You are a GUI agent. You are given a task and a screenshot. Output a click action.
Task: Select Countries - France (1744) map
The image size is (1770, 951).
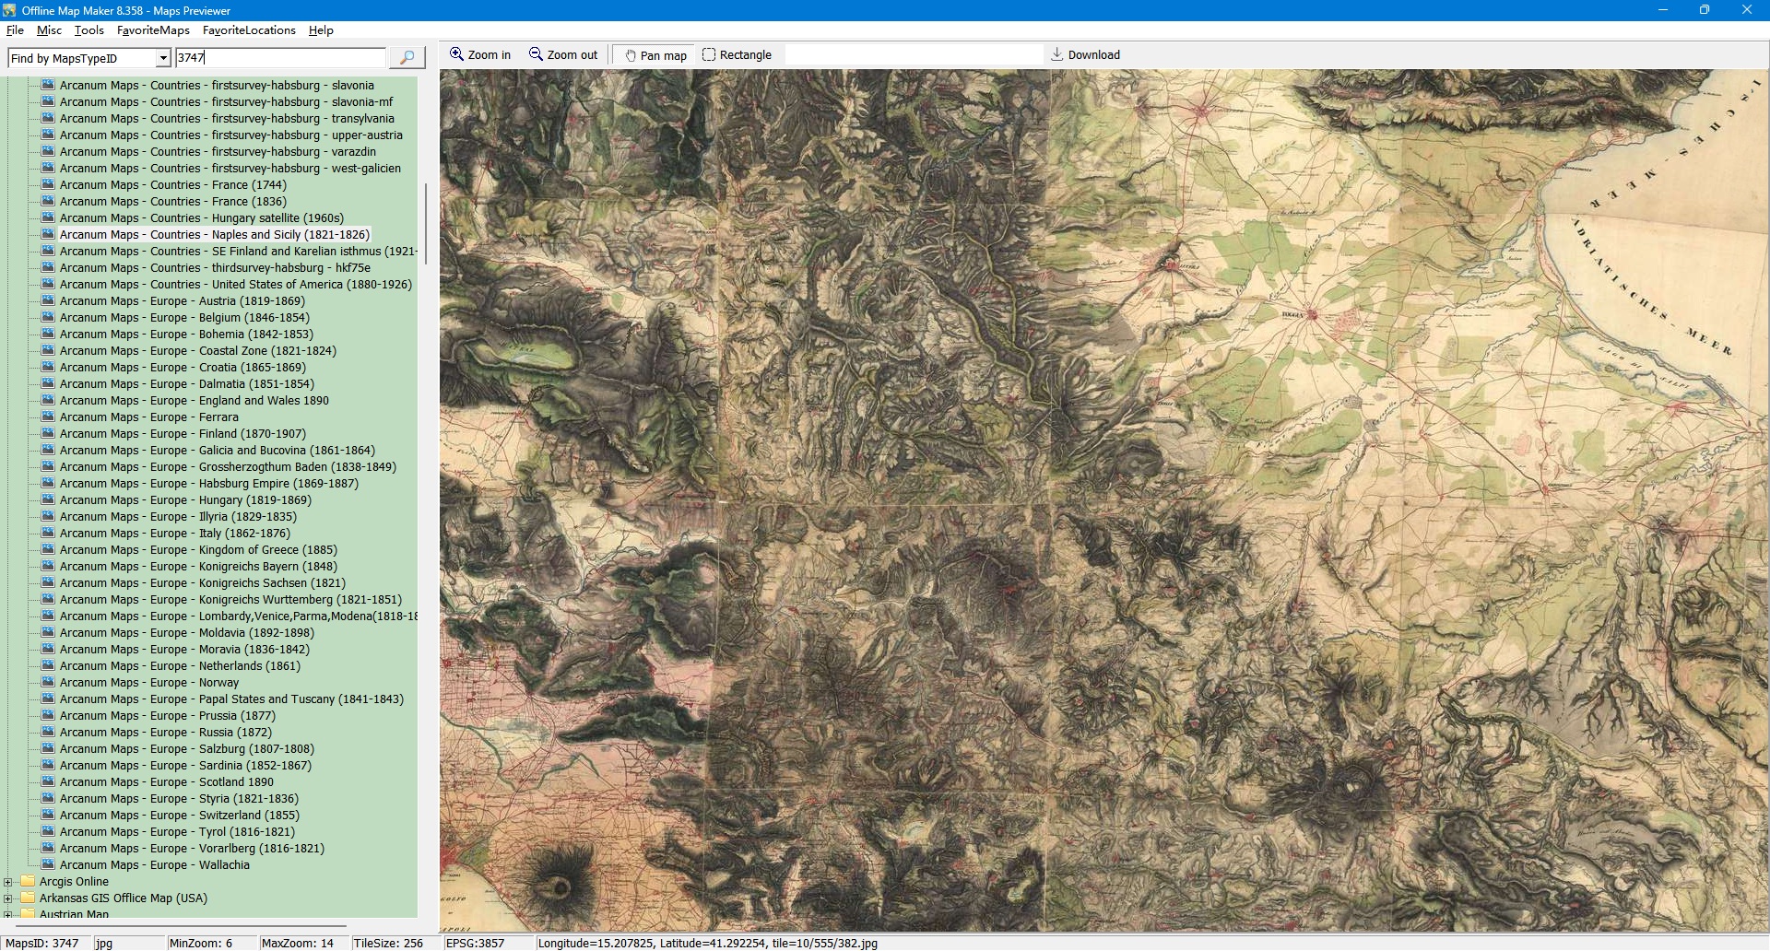(x=172, y=185)
